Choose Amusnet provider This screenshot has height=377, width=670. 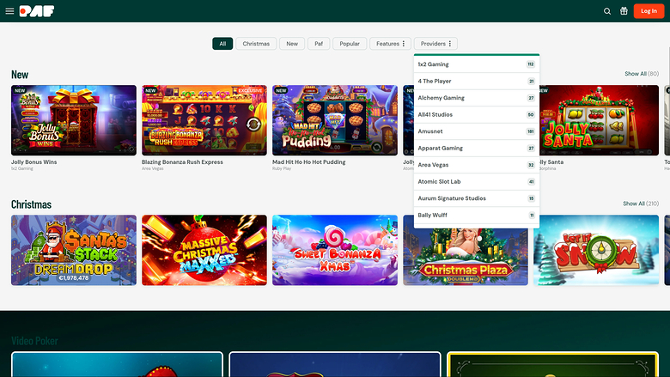tap(477, 131)
